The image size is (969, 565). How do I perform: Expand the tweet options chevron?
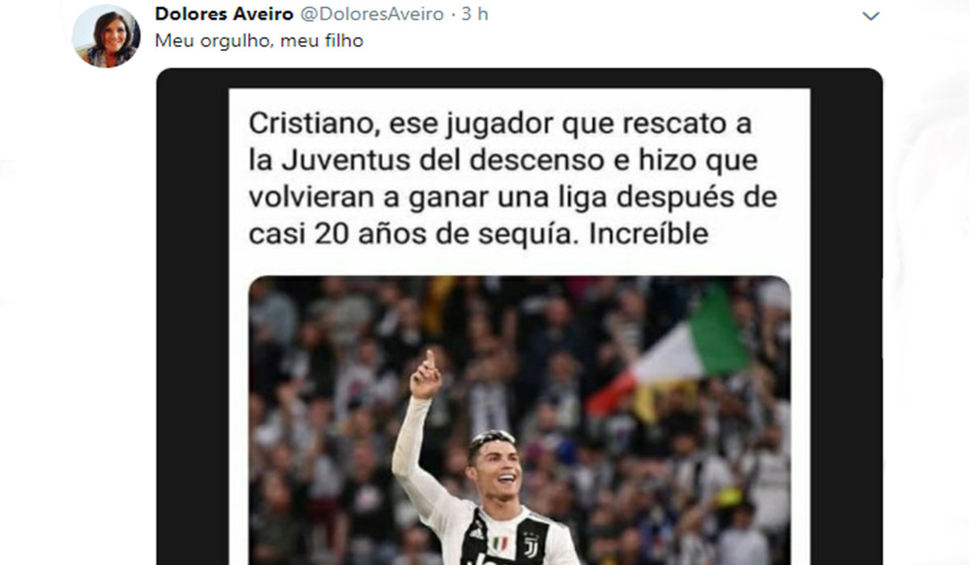coord(870,16)
